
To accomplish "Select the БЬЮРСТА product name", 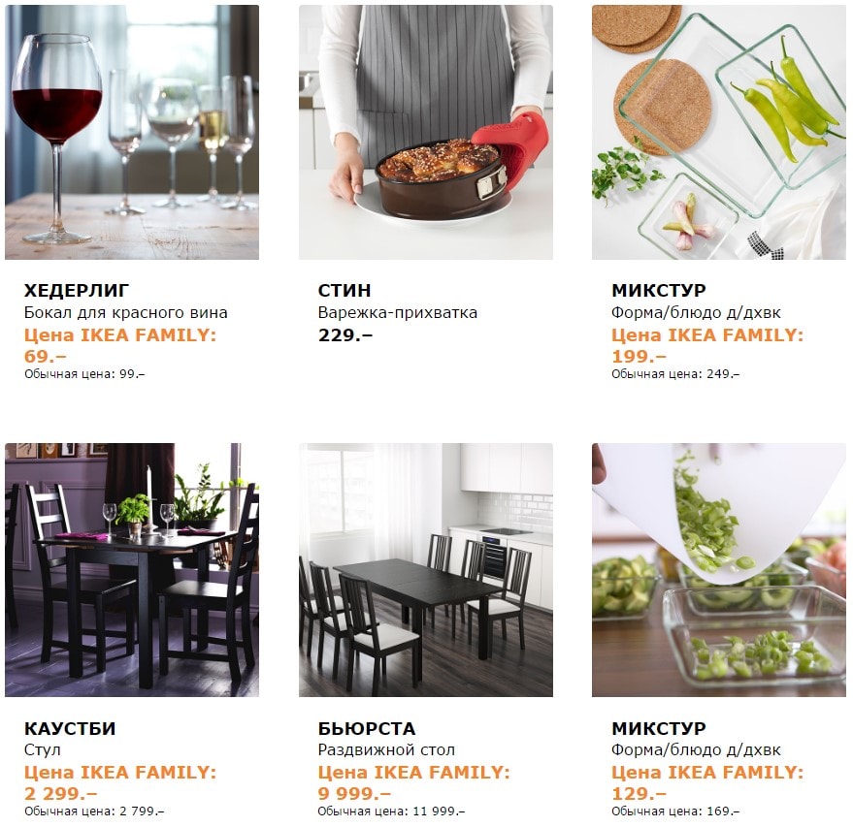I will [367, 729].
